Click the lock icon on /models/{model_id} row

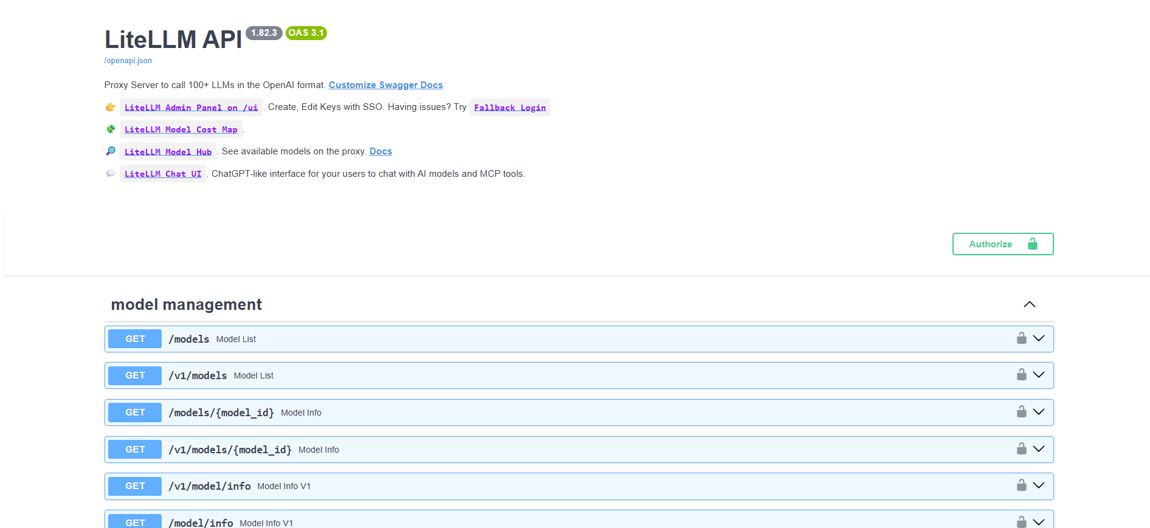point(1022,412)
